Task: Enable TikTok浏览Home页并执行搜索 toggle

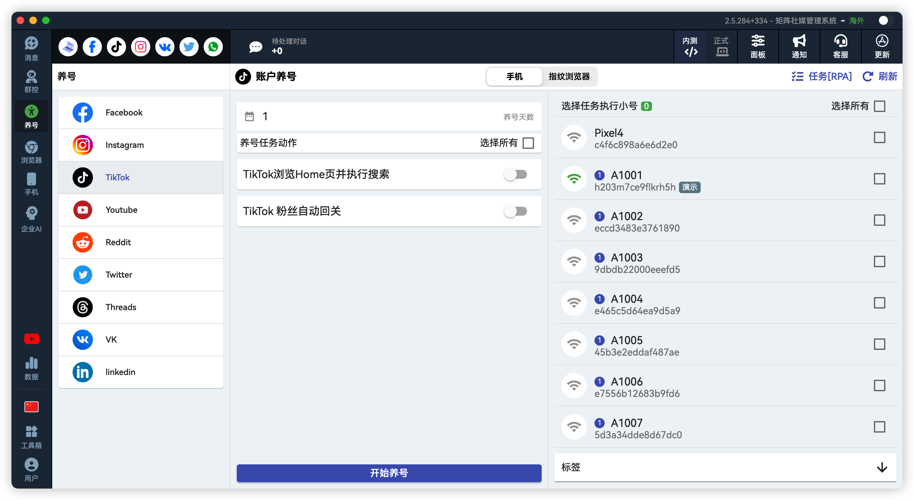Action: [x=516, y=175]
